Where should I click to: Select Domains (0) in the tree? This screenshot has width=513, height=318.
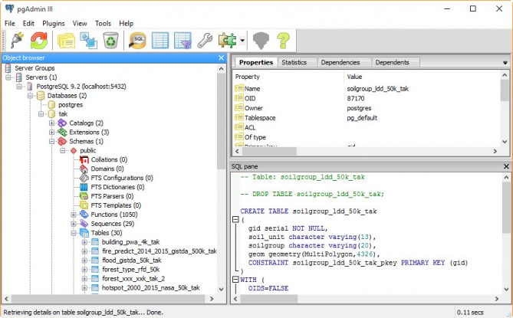pyautogui.click(x=107, y=169)
